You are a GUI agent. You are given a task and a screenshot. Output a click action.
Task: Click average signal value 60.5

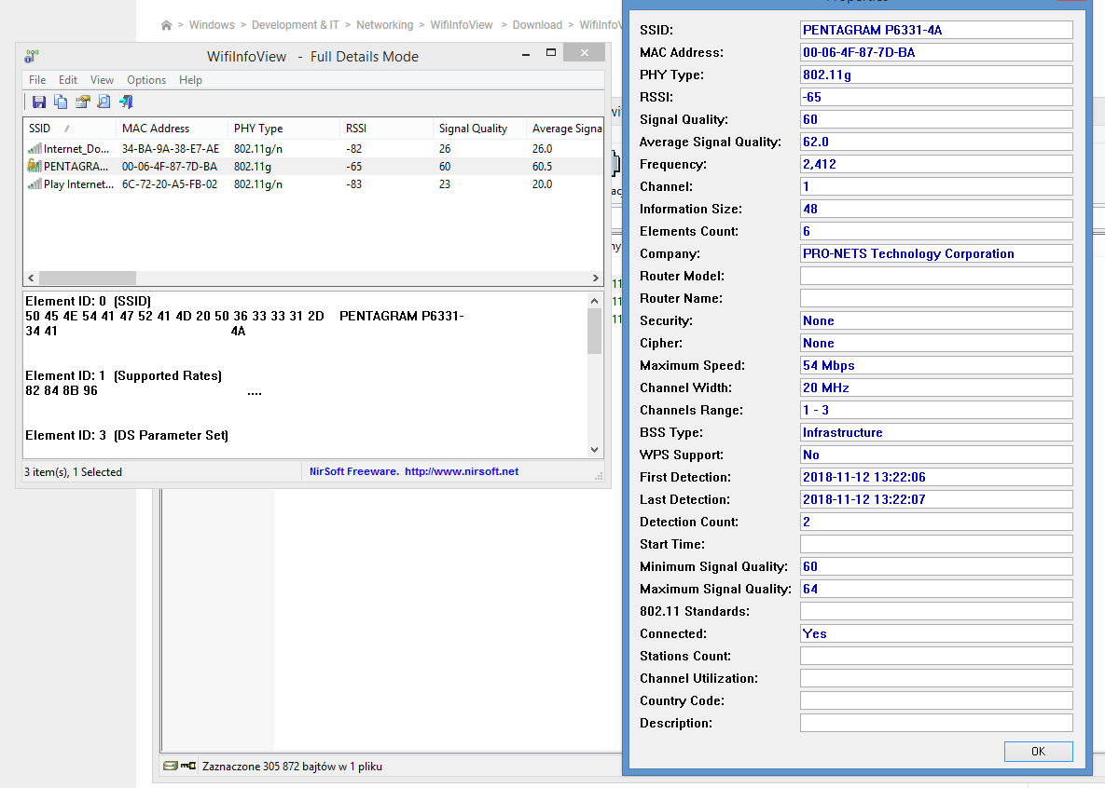(x=542, y=166)
